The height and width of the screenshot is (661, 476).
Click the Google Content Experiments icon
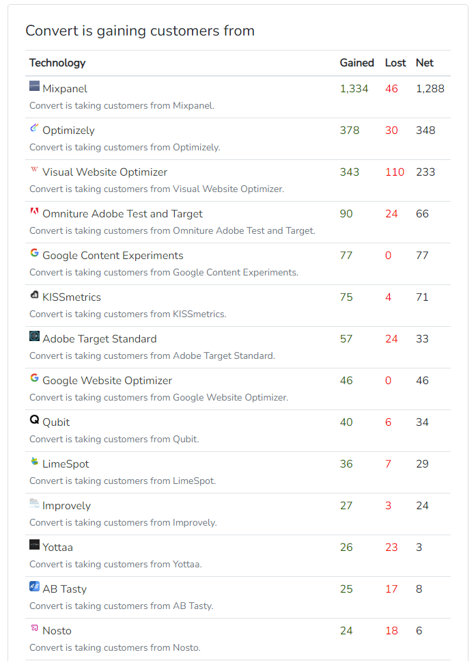coord(35,253)
